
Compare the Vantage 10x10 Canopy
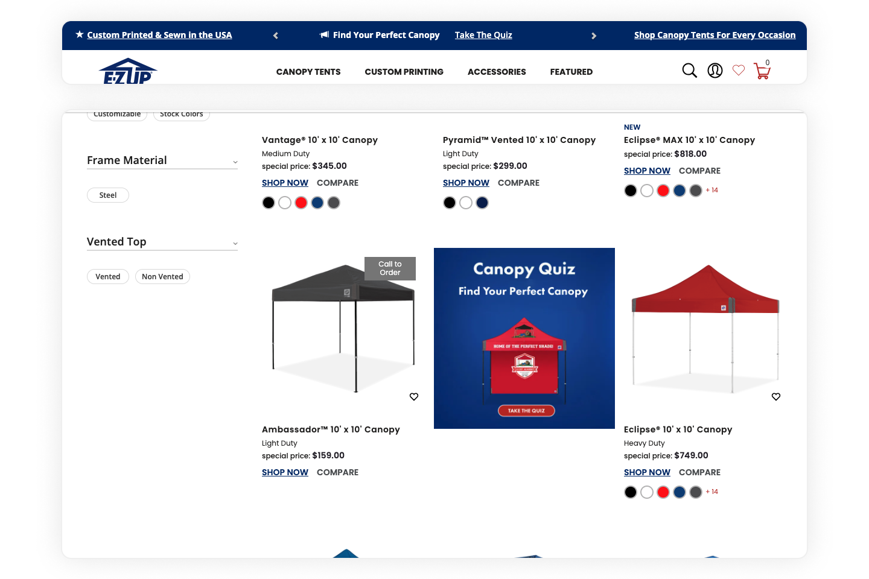(337, 183)
